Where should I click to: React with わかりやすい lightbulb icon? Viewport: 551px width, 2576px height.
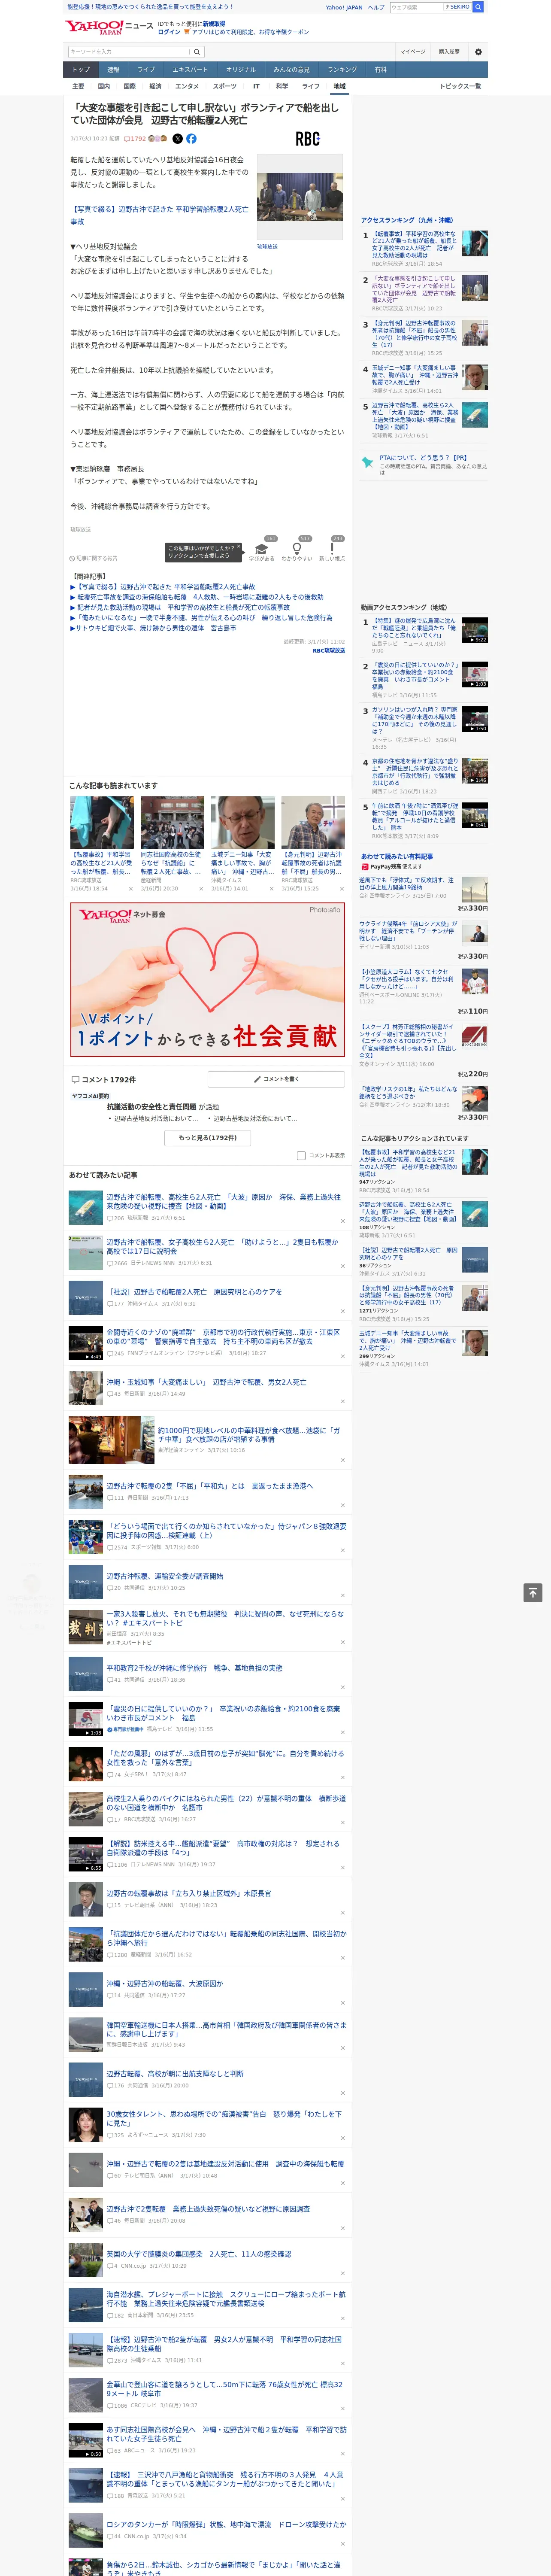coord(296,549)
